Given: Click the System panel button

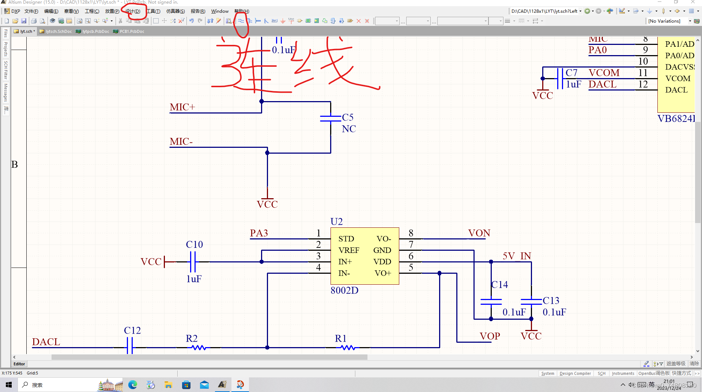Looking at the screenshot, I should coord(548,373).
